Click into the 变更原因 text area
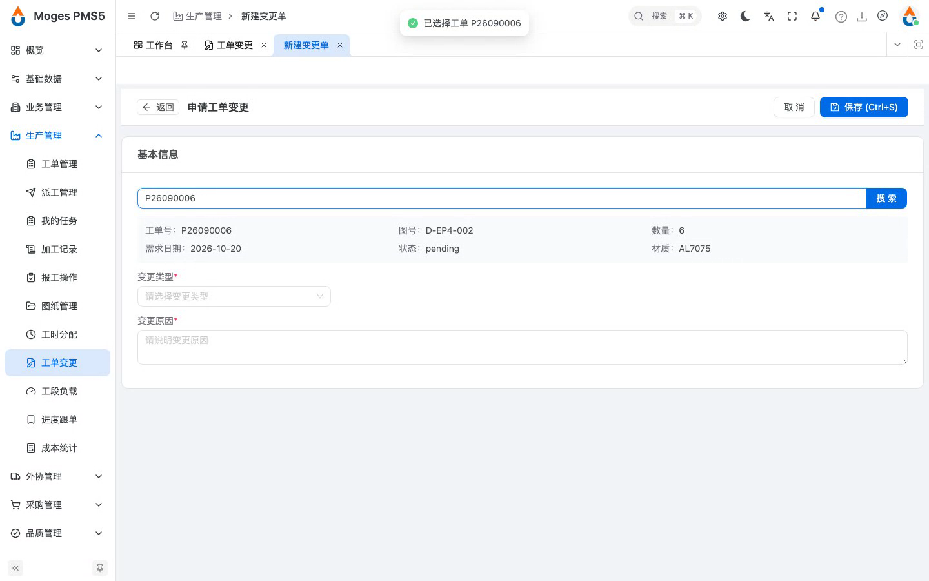Screen dimensions: 929x581 coord(523,347)
